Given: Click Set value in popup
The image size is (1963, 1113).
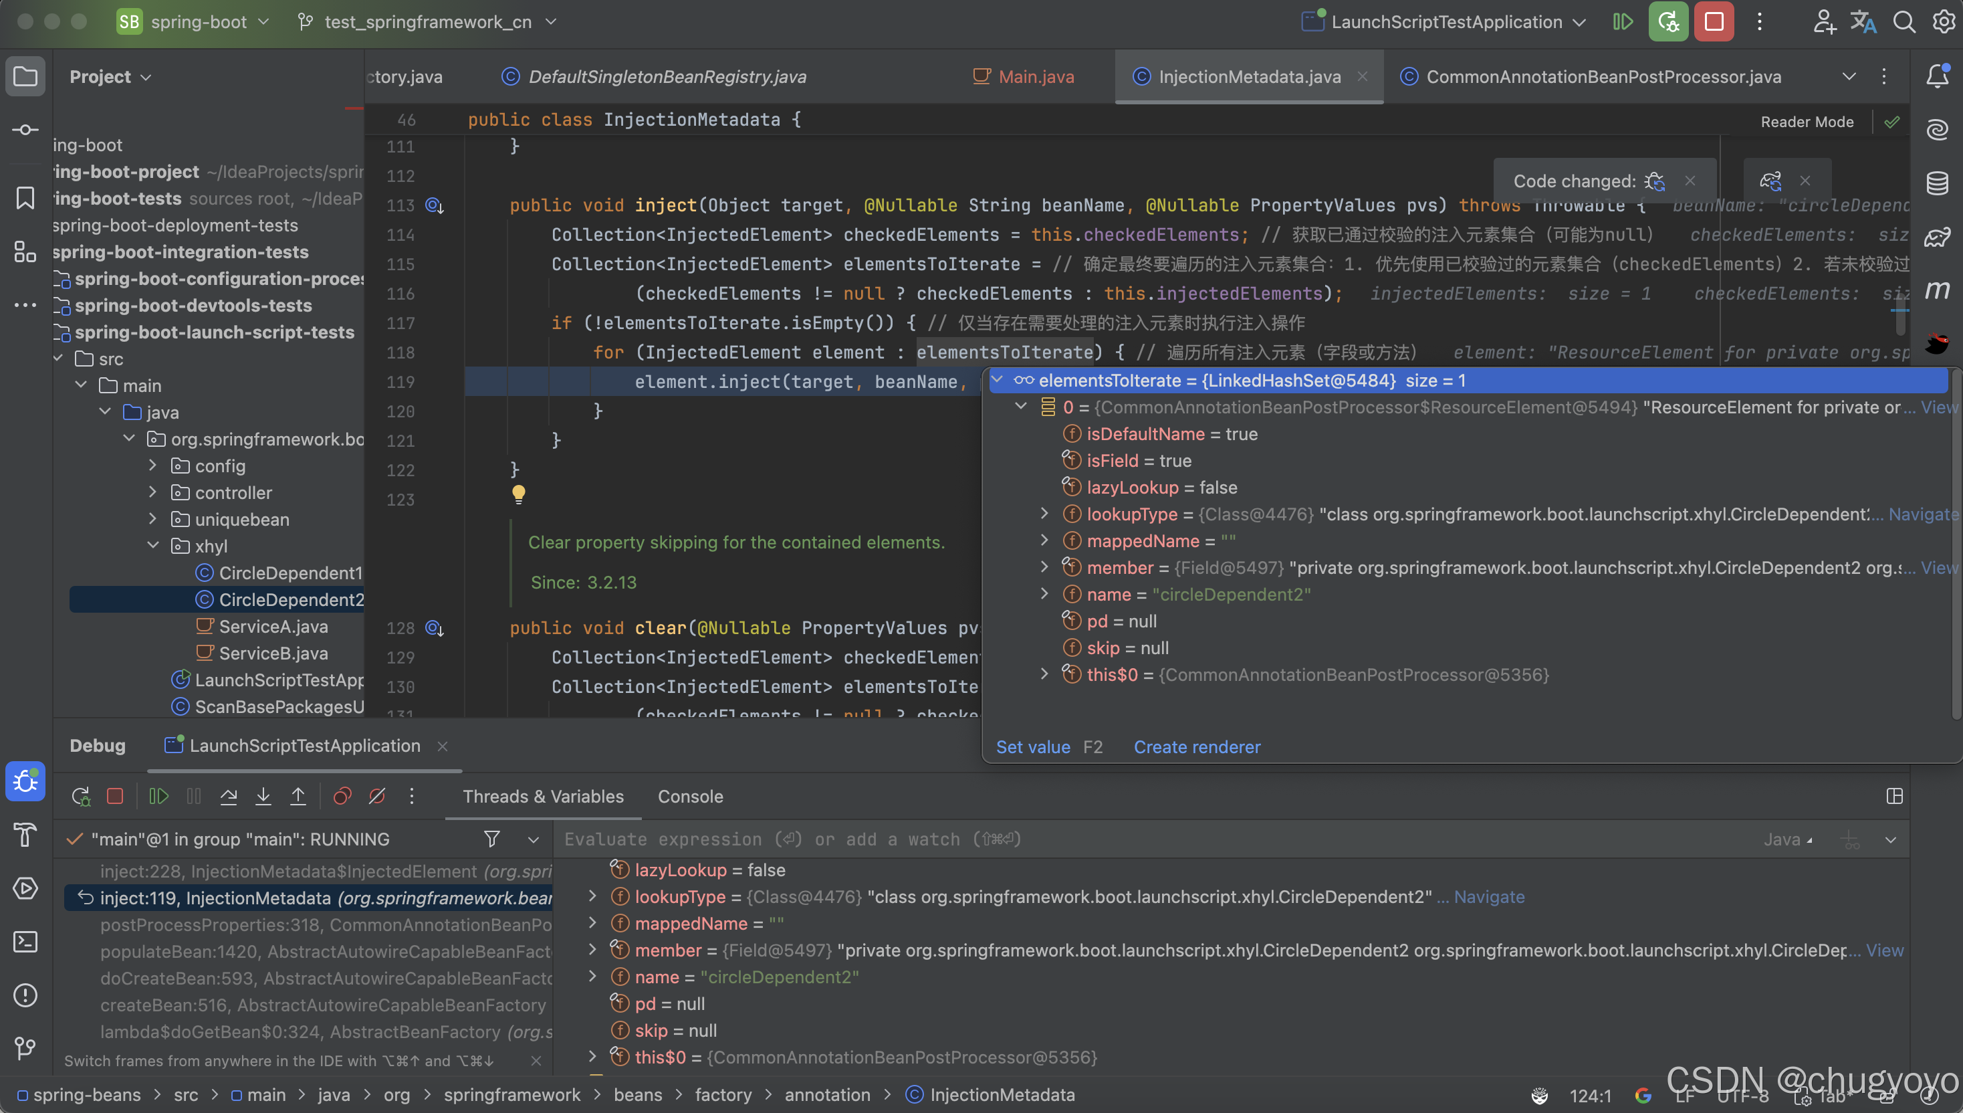Looking at the screenshot, I should coord(1032,747).
